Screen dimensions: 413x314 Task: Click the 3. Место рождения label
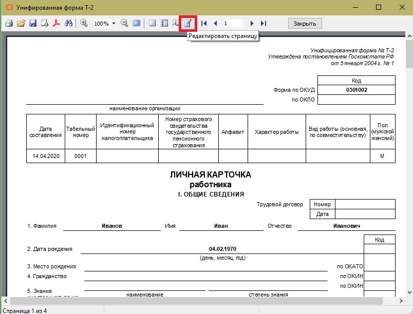51,266
